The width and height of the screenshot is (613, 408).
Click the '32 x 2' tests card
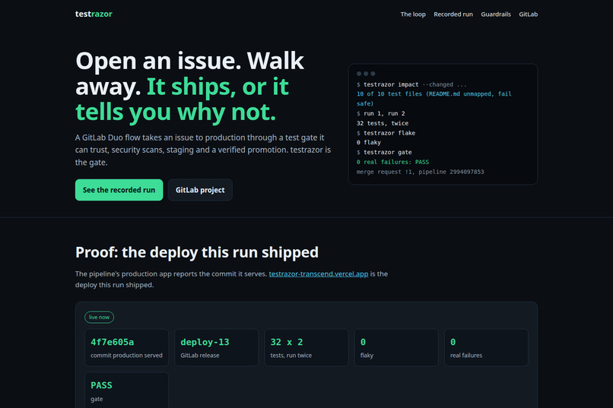306,347
